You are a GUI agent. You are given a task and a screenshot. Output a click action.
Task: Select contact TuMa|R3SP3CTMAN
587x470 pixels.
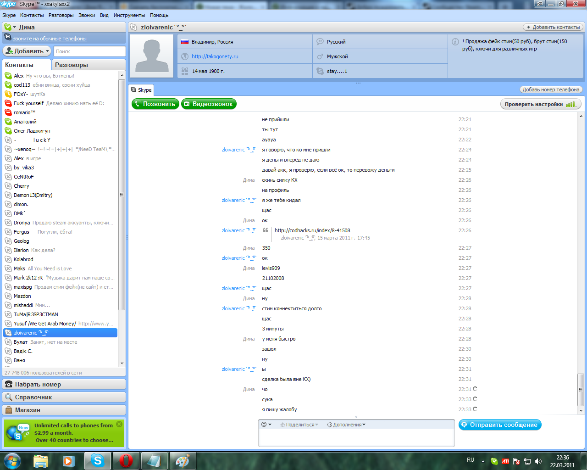[x=60, y=314]
